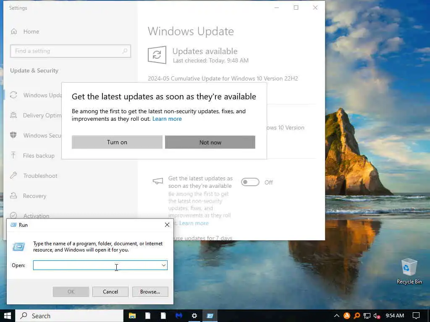Image resolution: width=430 pixels, height=322 pixels.
Task: Focus the Find a setting search box
Action: tap(71, 51)
